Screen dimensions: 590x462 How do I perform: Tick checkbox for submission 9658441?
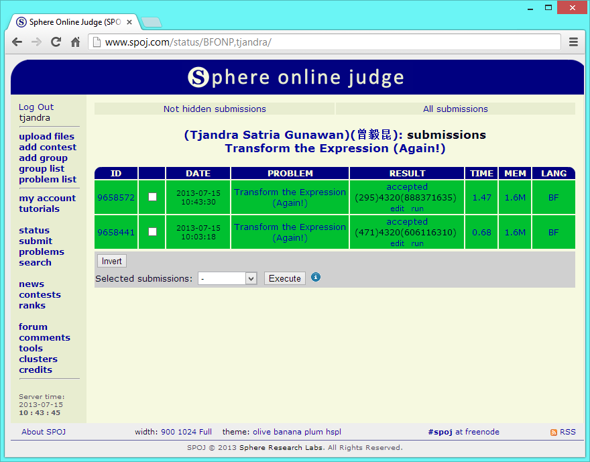(x=152, y=232)
